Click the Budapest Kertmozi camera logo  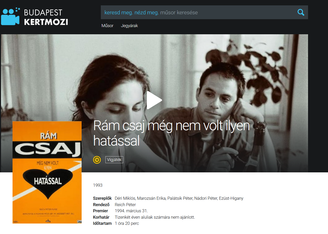coord(10,16)
